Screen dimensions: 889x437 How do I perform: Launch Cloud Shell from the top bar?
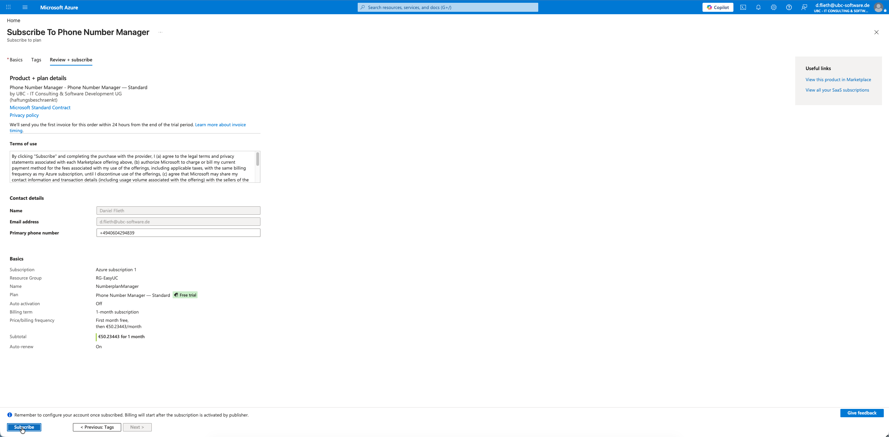point(743,7)
